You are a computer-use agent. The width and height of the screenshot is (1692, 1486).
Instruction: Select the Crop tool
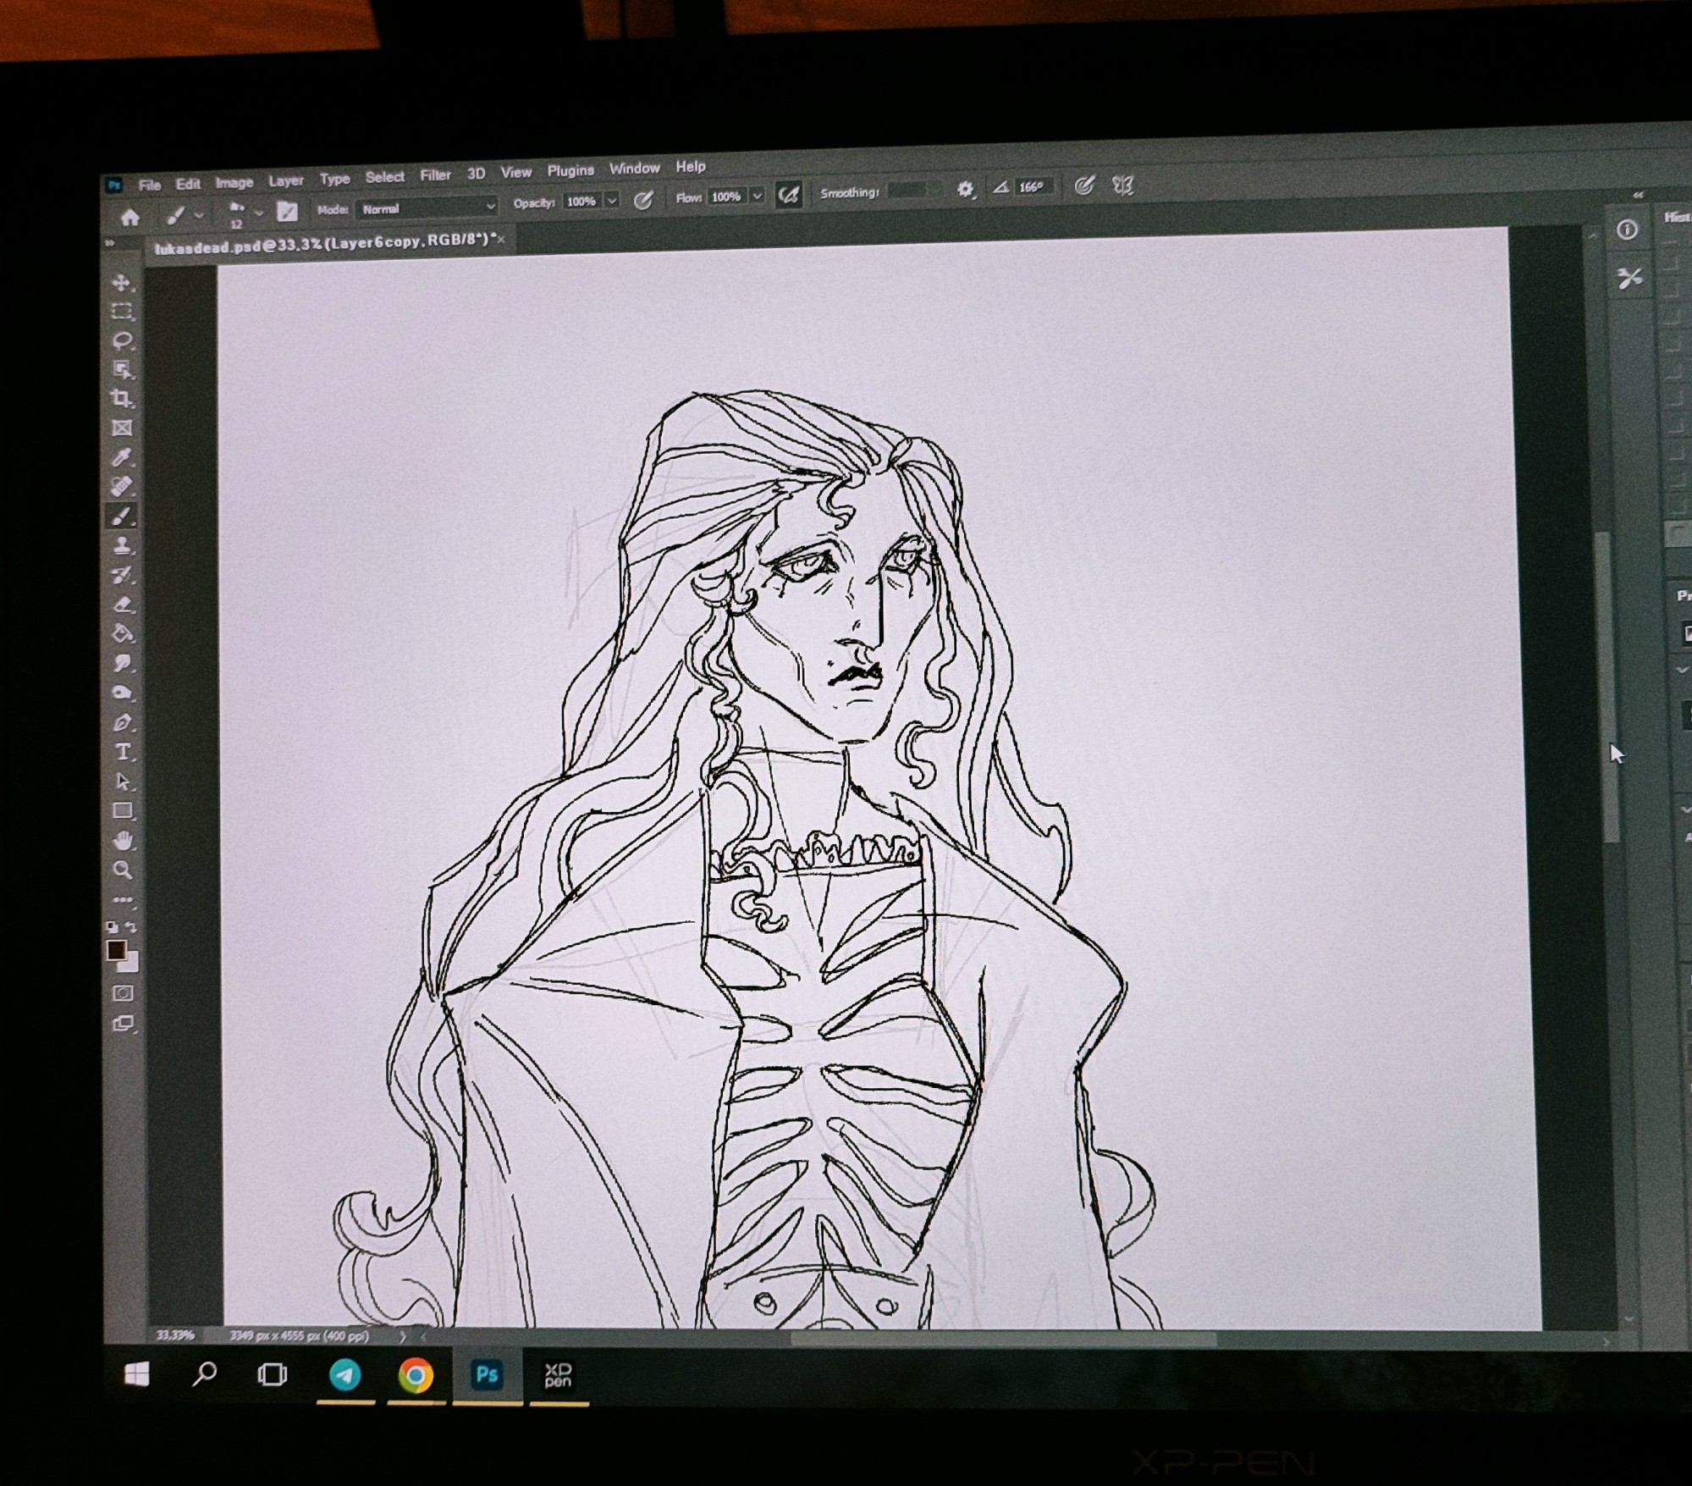[122, 399]
